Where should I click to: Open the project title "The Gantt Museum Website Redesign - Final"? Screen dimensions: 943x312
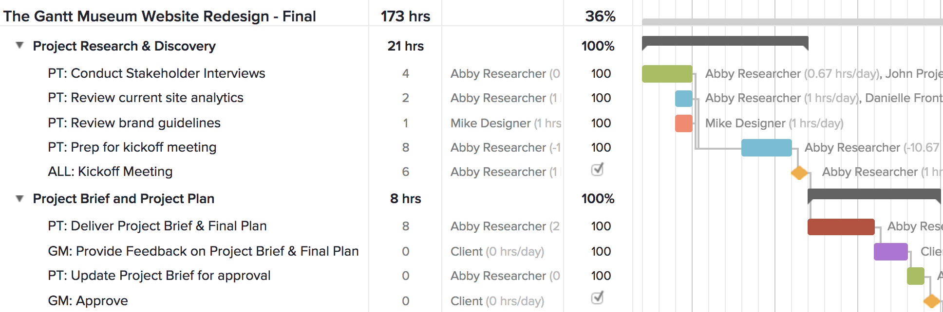pyautogui.click(x=159, y=16)
